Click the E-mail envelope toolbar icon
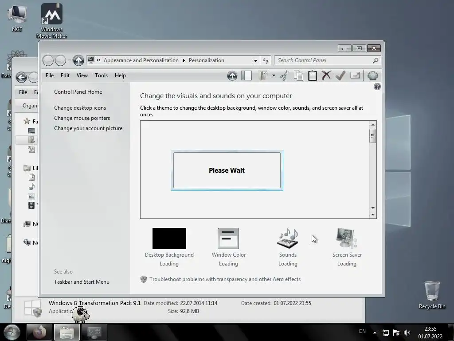 [355, 75]
